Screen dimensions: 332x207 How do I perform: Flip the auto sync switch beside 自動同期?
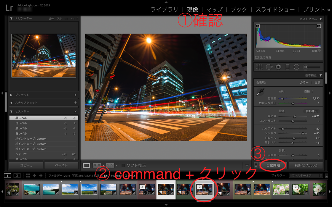(x=256, y=165)
